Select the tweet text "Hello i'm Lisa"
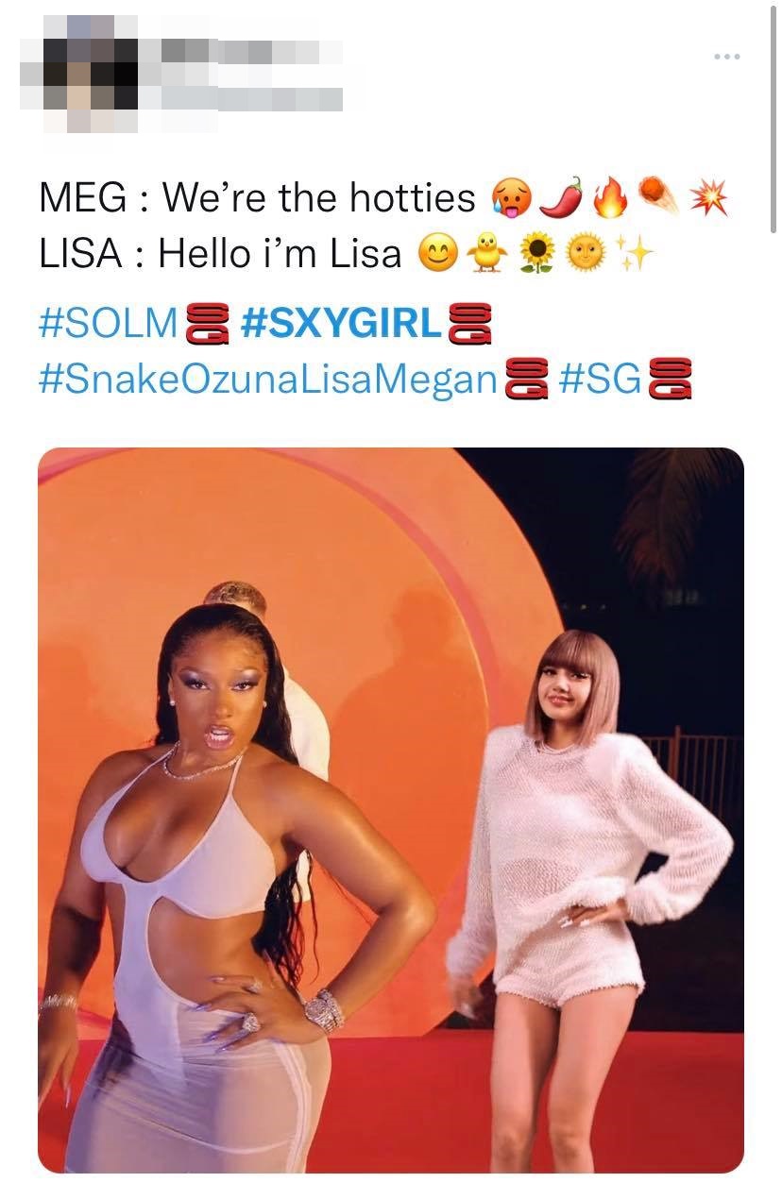Image resolution: width=782 pixels, height=1199 pixels. (x=280, y=253)
